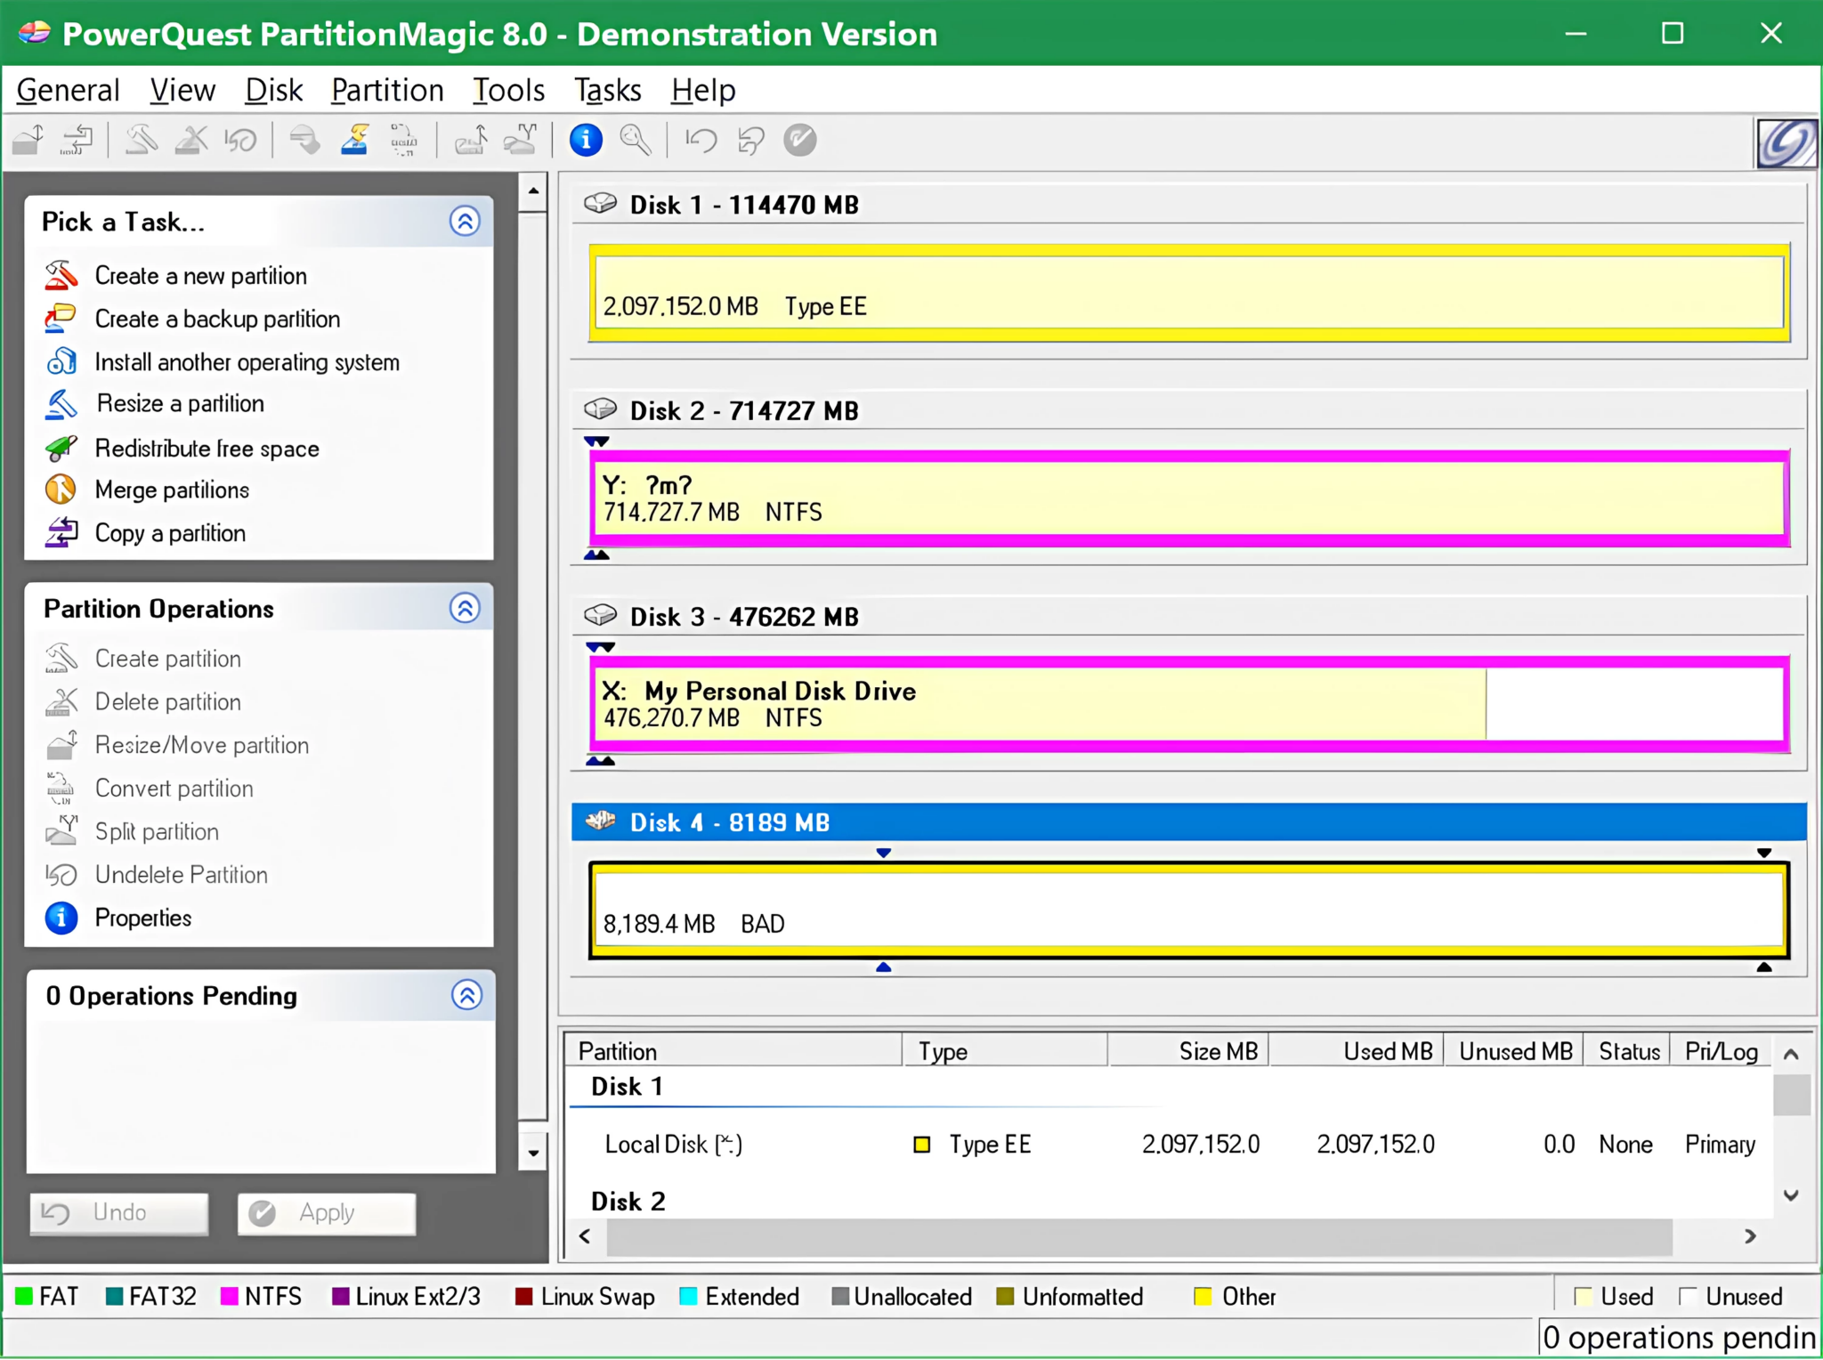Click the NTFS magenta color swatch
Screen dimensions: 1823x1360
[231, 1297]
